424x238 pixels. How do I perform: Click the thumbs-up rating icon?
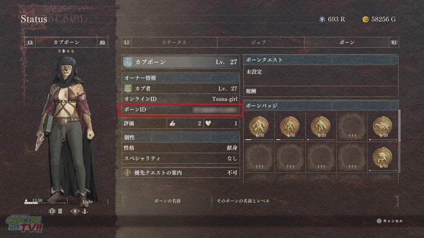pyautogui.click(x=173, y=123)
